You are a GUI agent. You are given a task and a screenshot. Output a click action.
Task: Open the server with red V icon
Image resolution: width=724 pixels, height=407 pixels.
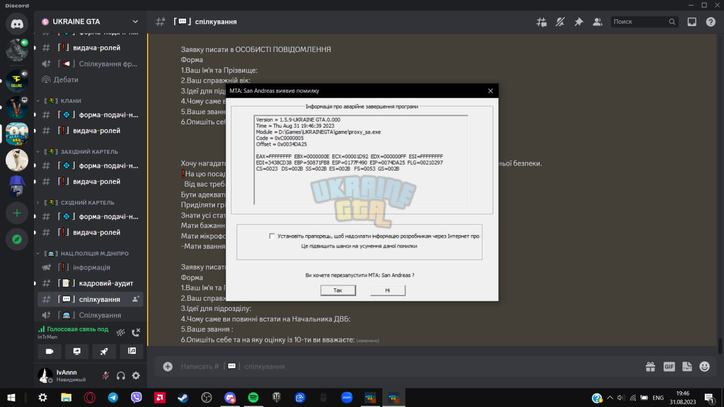17,107
